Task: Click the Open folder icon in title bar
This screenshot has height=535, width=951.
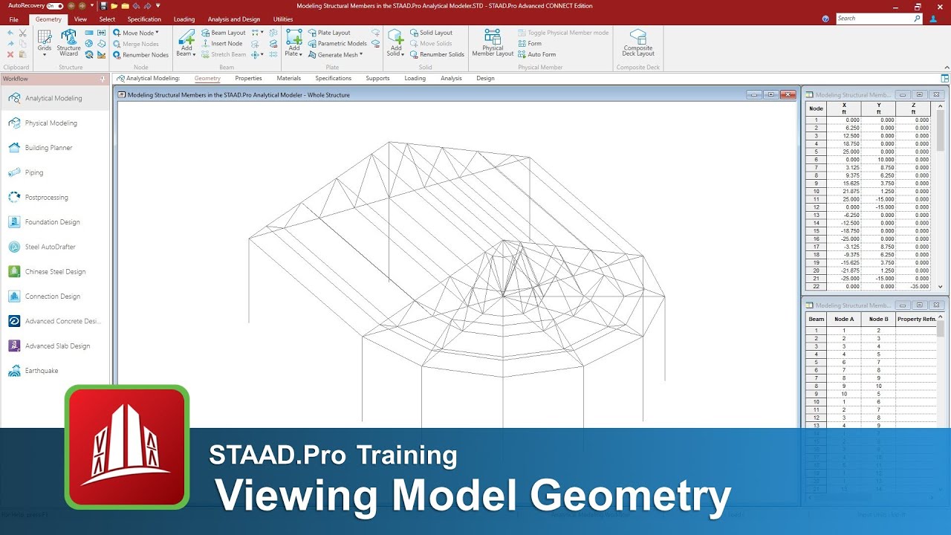Action: [x=114, y=5]
